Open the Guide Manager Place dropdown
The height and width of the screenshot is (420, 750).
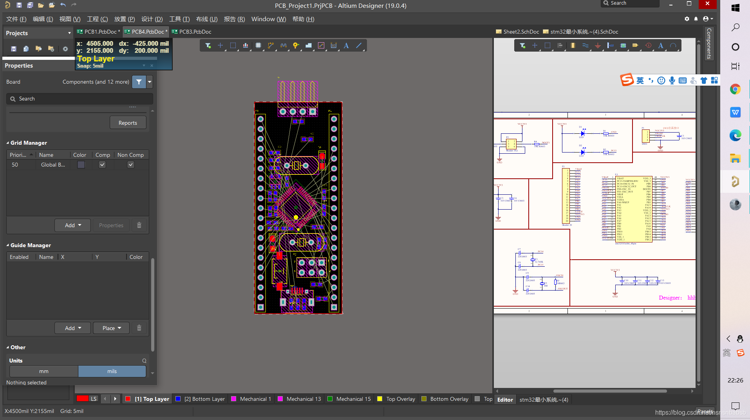click(112, 328)
